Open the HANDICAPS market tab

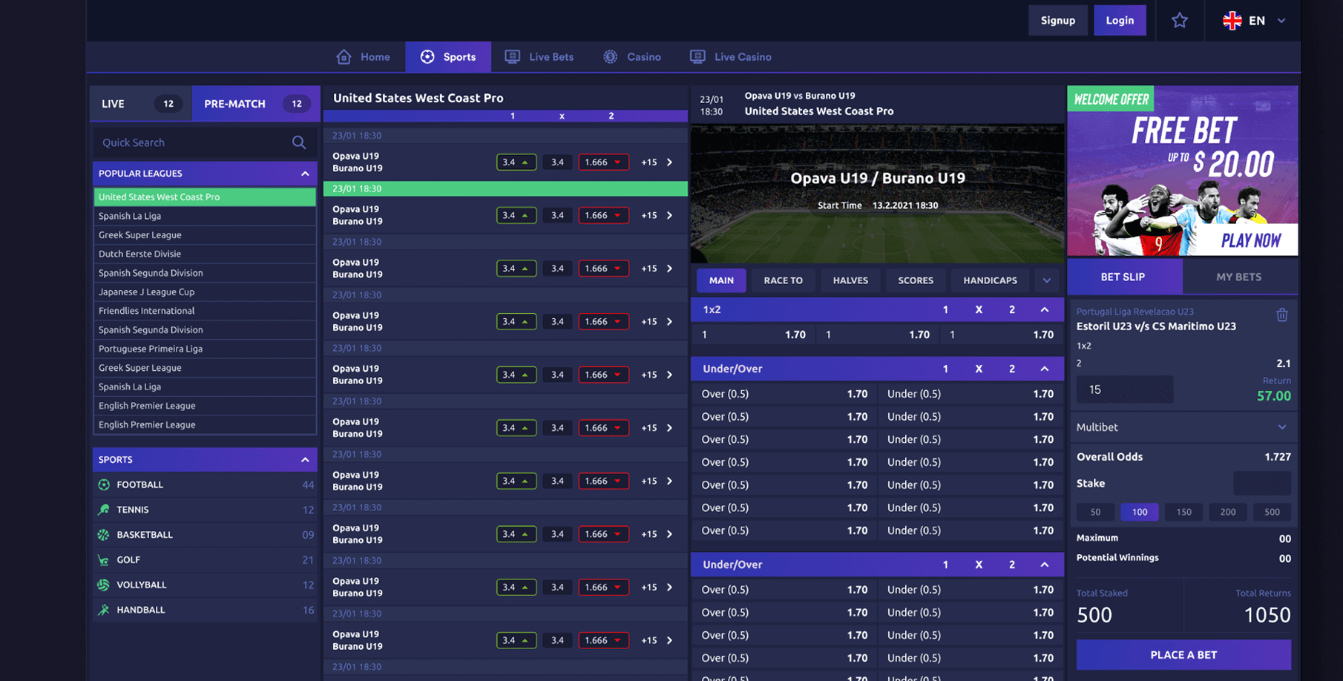pyautogui.click(x=990, y=280)
